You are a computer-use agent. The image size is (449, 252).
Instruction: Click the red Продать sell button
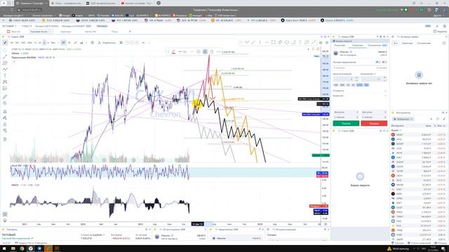374,123
